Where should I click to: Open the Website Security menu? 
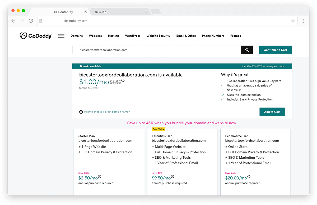pos(158,36)
